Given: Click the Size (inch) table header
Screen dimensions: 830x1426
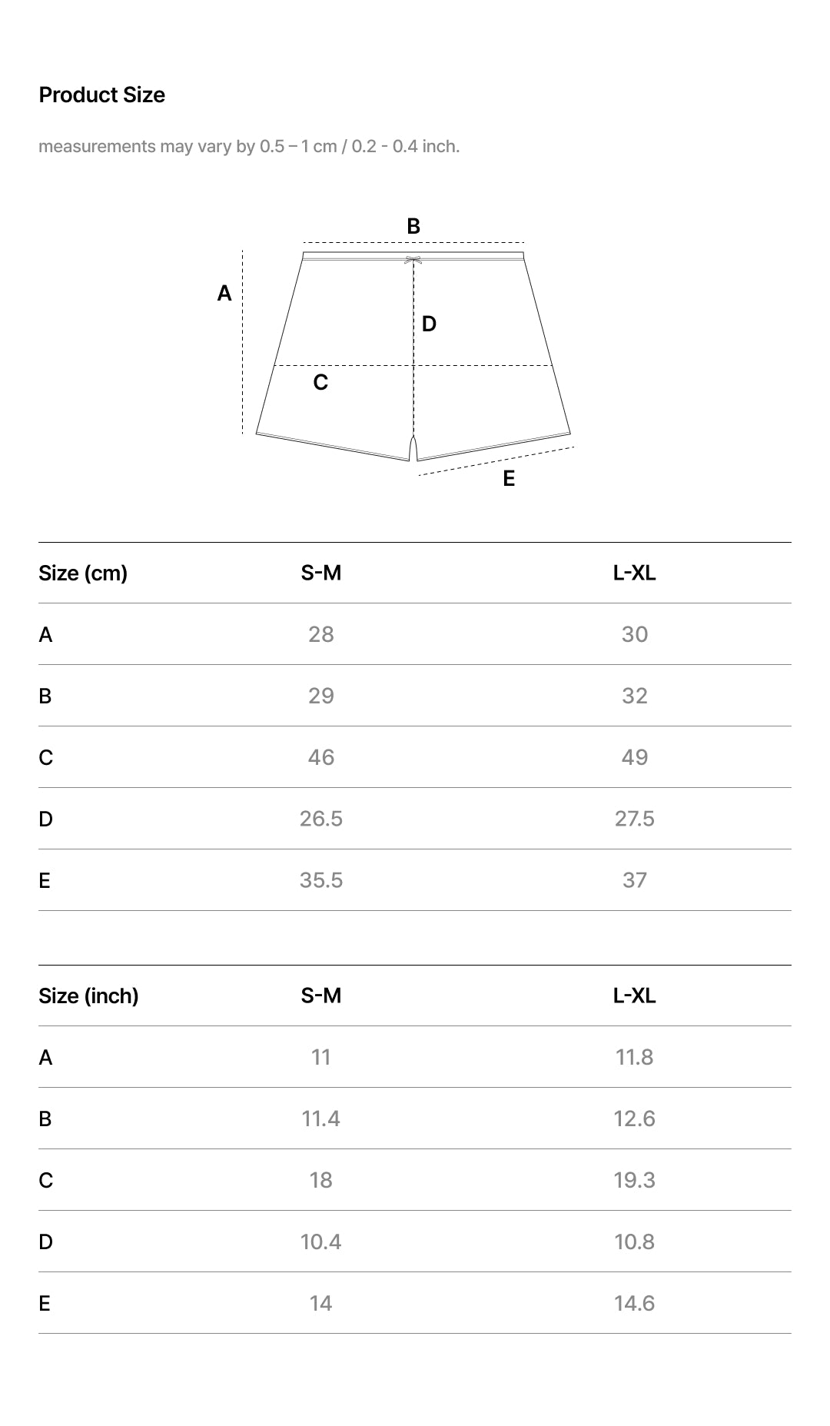Looking at the screenshot, I should click(88, 996).
